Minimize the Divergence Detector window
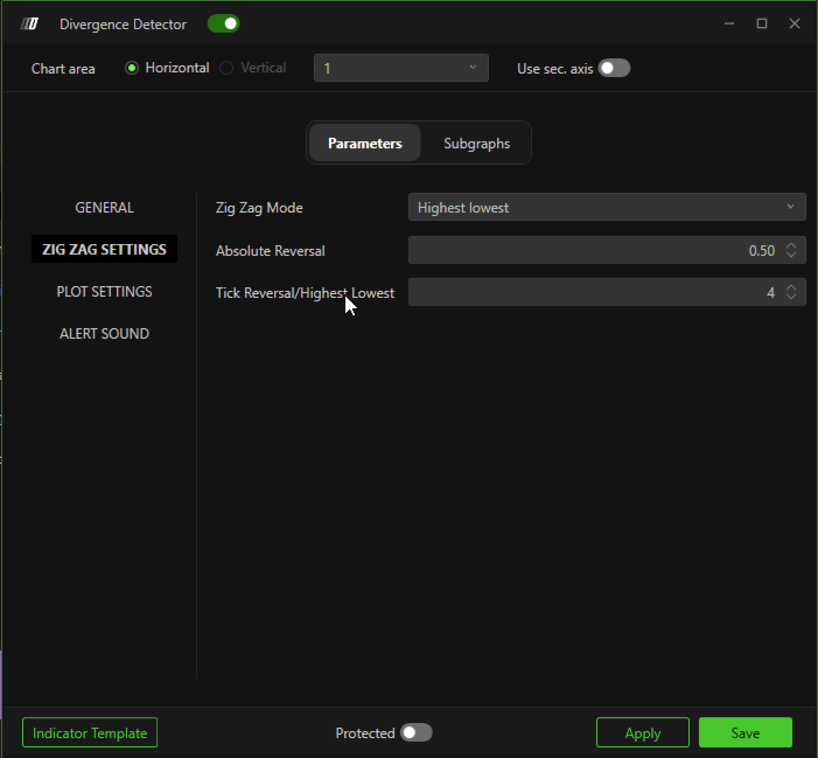Screen dimensions: 818x758 tap(729, 24)
